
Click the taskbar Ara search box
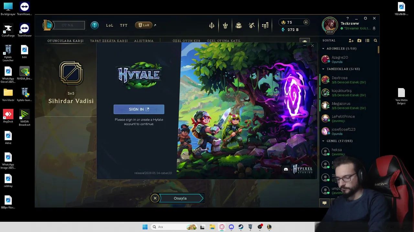click(174, 227)
